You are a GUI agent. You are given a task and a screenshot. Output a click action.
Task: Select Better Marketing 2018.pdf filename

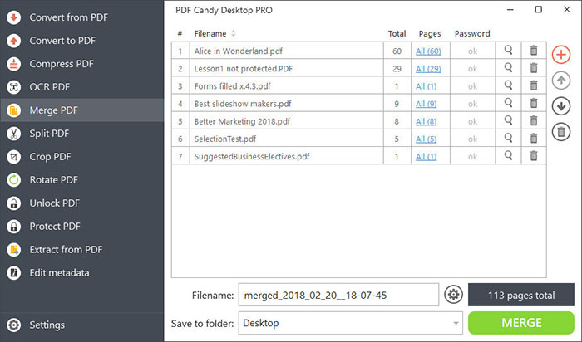[242, 121]
